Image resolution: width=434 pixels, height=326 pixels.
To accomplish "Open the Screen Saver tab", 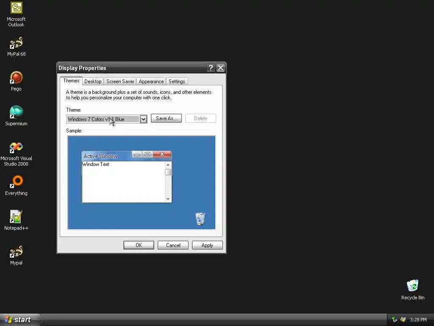I will point(120,81).
